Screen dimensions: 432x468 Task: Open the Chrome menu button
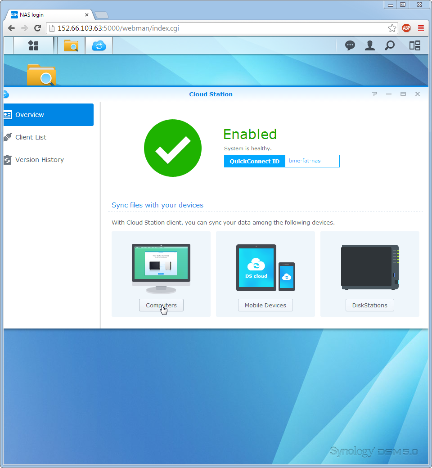(x=421, y=28)
